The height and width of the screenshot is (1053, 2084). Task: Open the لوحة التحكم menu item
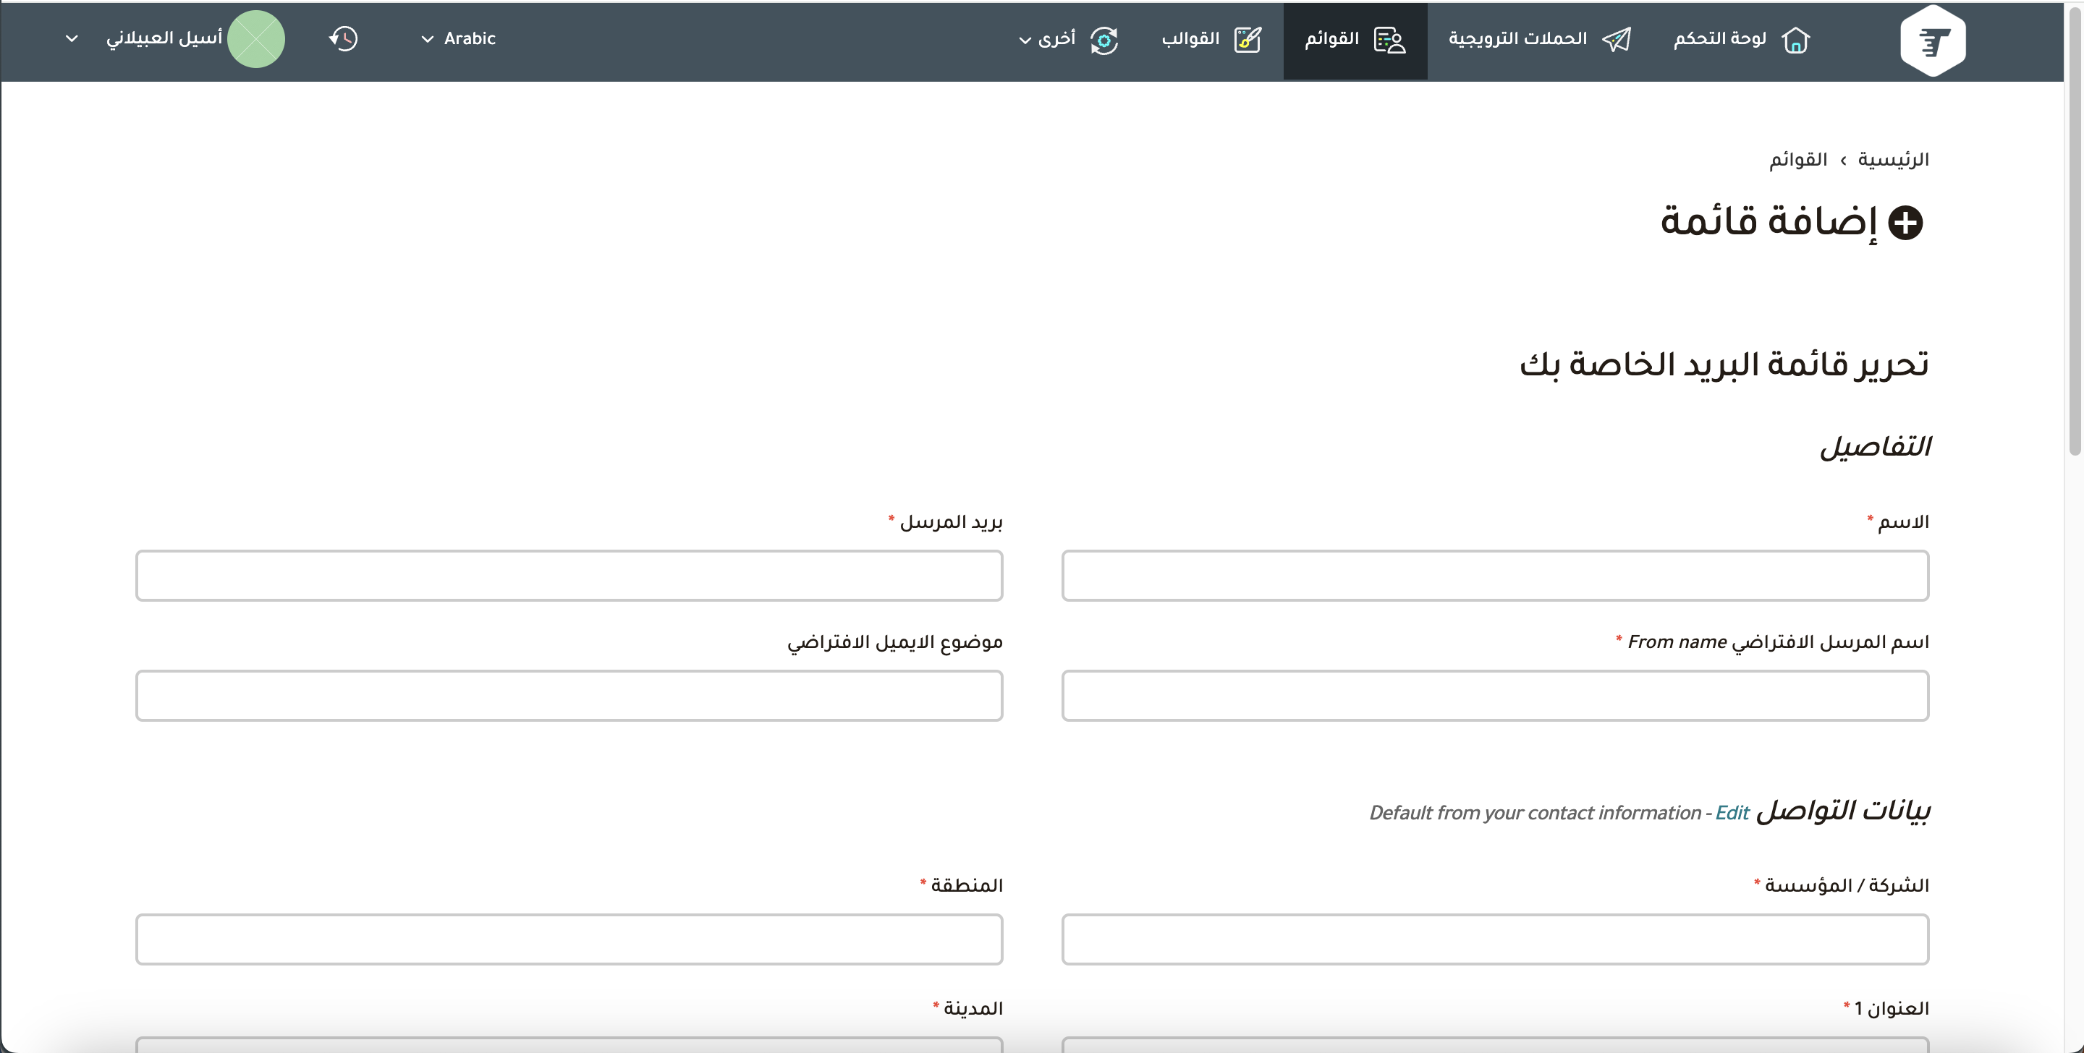[x=1720, y=39]
